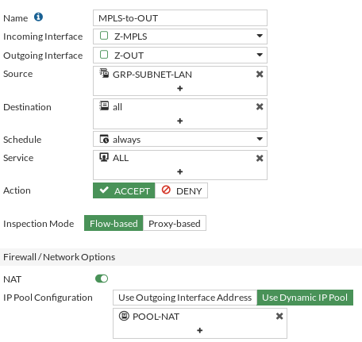Remove the ALL service entry
Viewport: 362px width, 342px height.
pos(260,158)
